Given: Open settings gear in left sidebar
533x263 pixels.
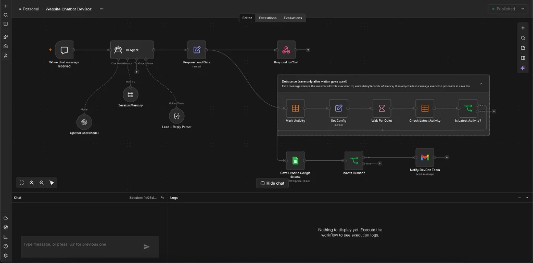Looking at the screenshot, I should click(x=5, y=256).
